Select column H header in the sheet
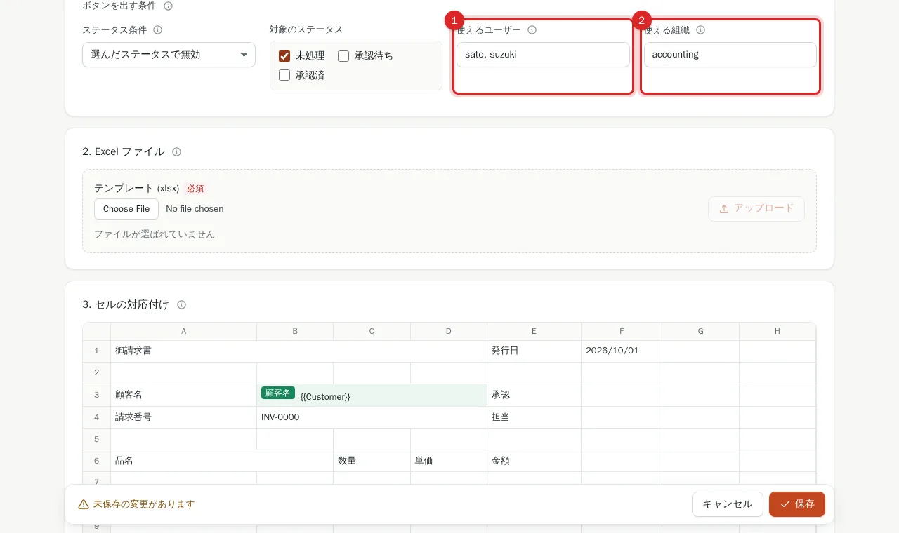 click(x=777, y=331)
